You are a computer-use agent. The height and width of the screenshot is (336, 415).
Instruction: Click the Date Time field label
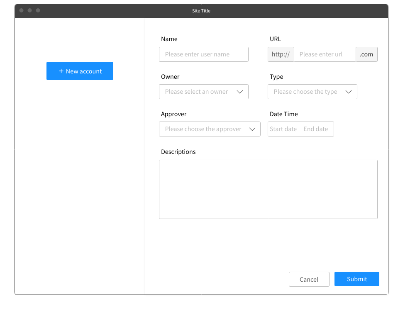[x=283, y=114]
